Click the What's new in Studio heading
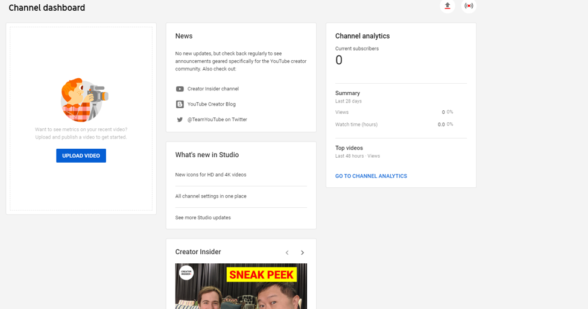Viewport: 588px width, 309px height. (x=207, y=155)
